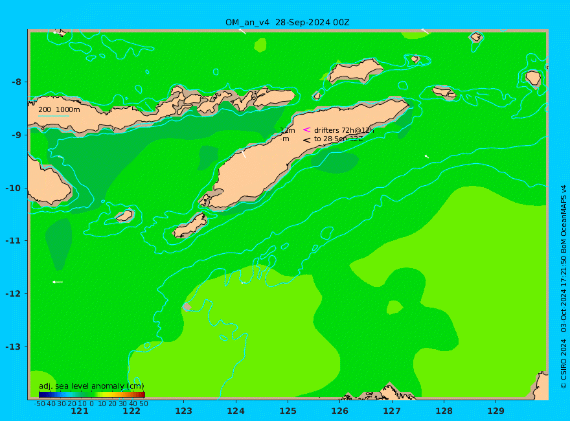Viewport: 570px width, 421px height.
Task: Click the latitude label '-9'
Action: coord(16,135)
